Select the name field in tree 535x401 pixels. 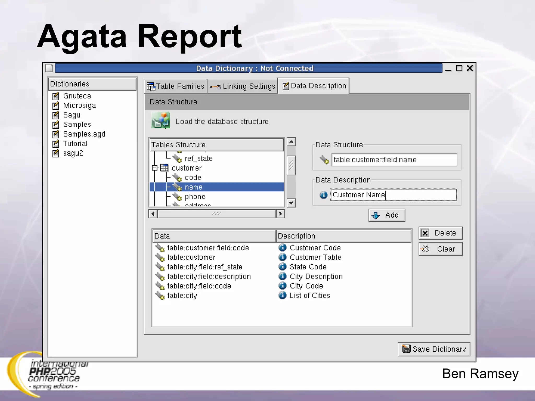point(217,187)
